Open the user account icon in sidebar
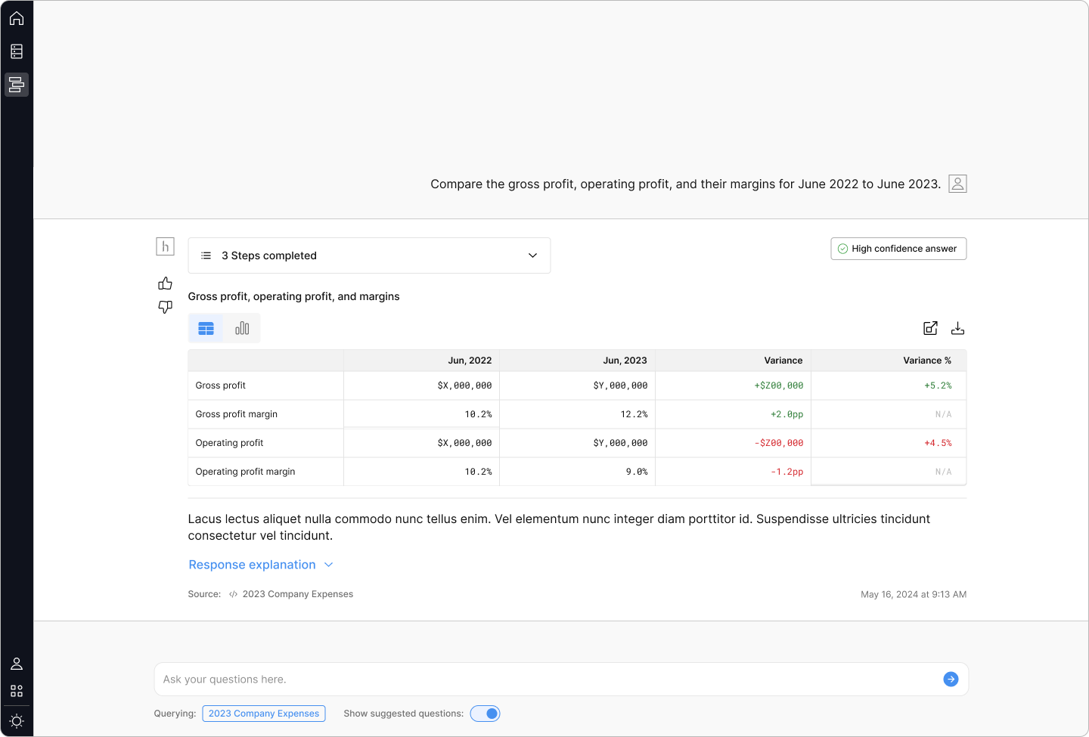Viewport: 1089px width, 737px height. pos(17,664)
